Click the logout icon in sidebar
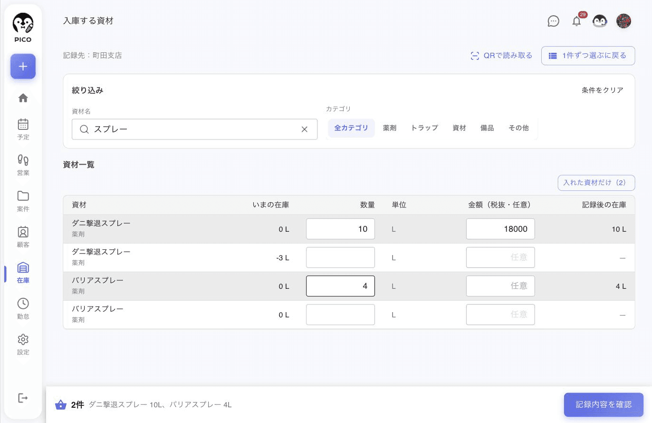This screenshot has height=423, width=652. (23, 398)
